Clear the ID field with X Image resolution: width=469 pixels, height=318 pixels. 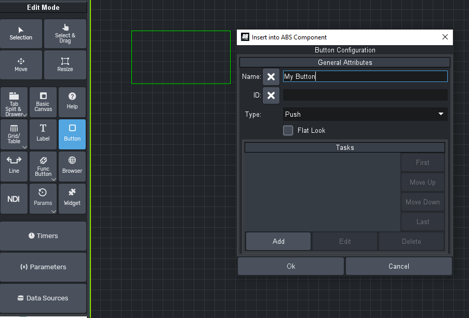271,95
